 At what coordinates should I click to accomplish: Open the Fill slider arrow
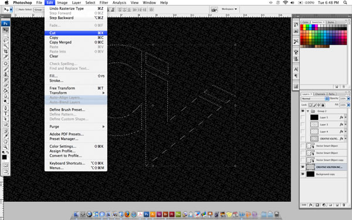pos(348,105)
